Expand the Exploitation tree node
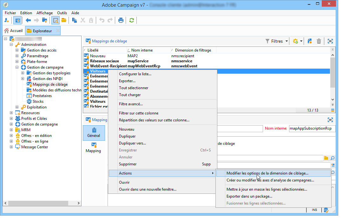The width and height of the screenshot is (343, 221). coord(17,107)
